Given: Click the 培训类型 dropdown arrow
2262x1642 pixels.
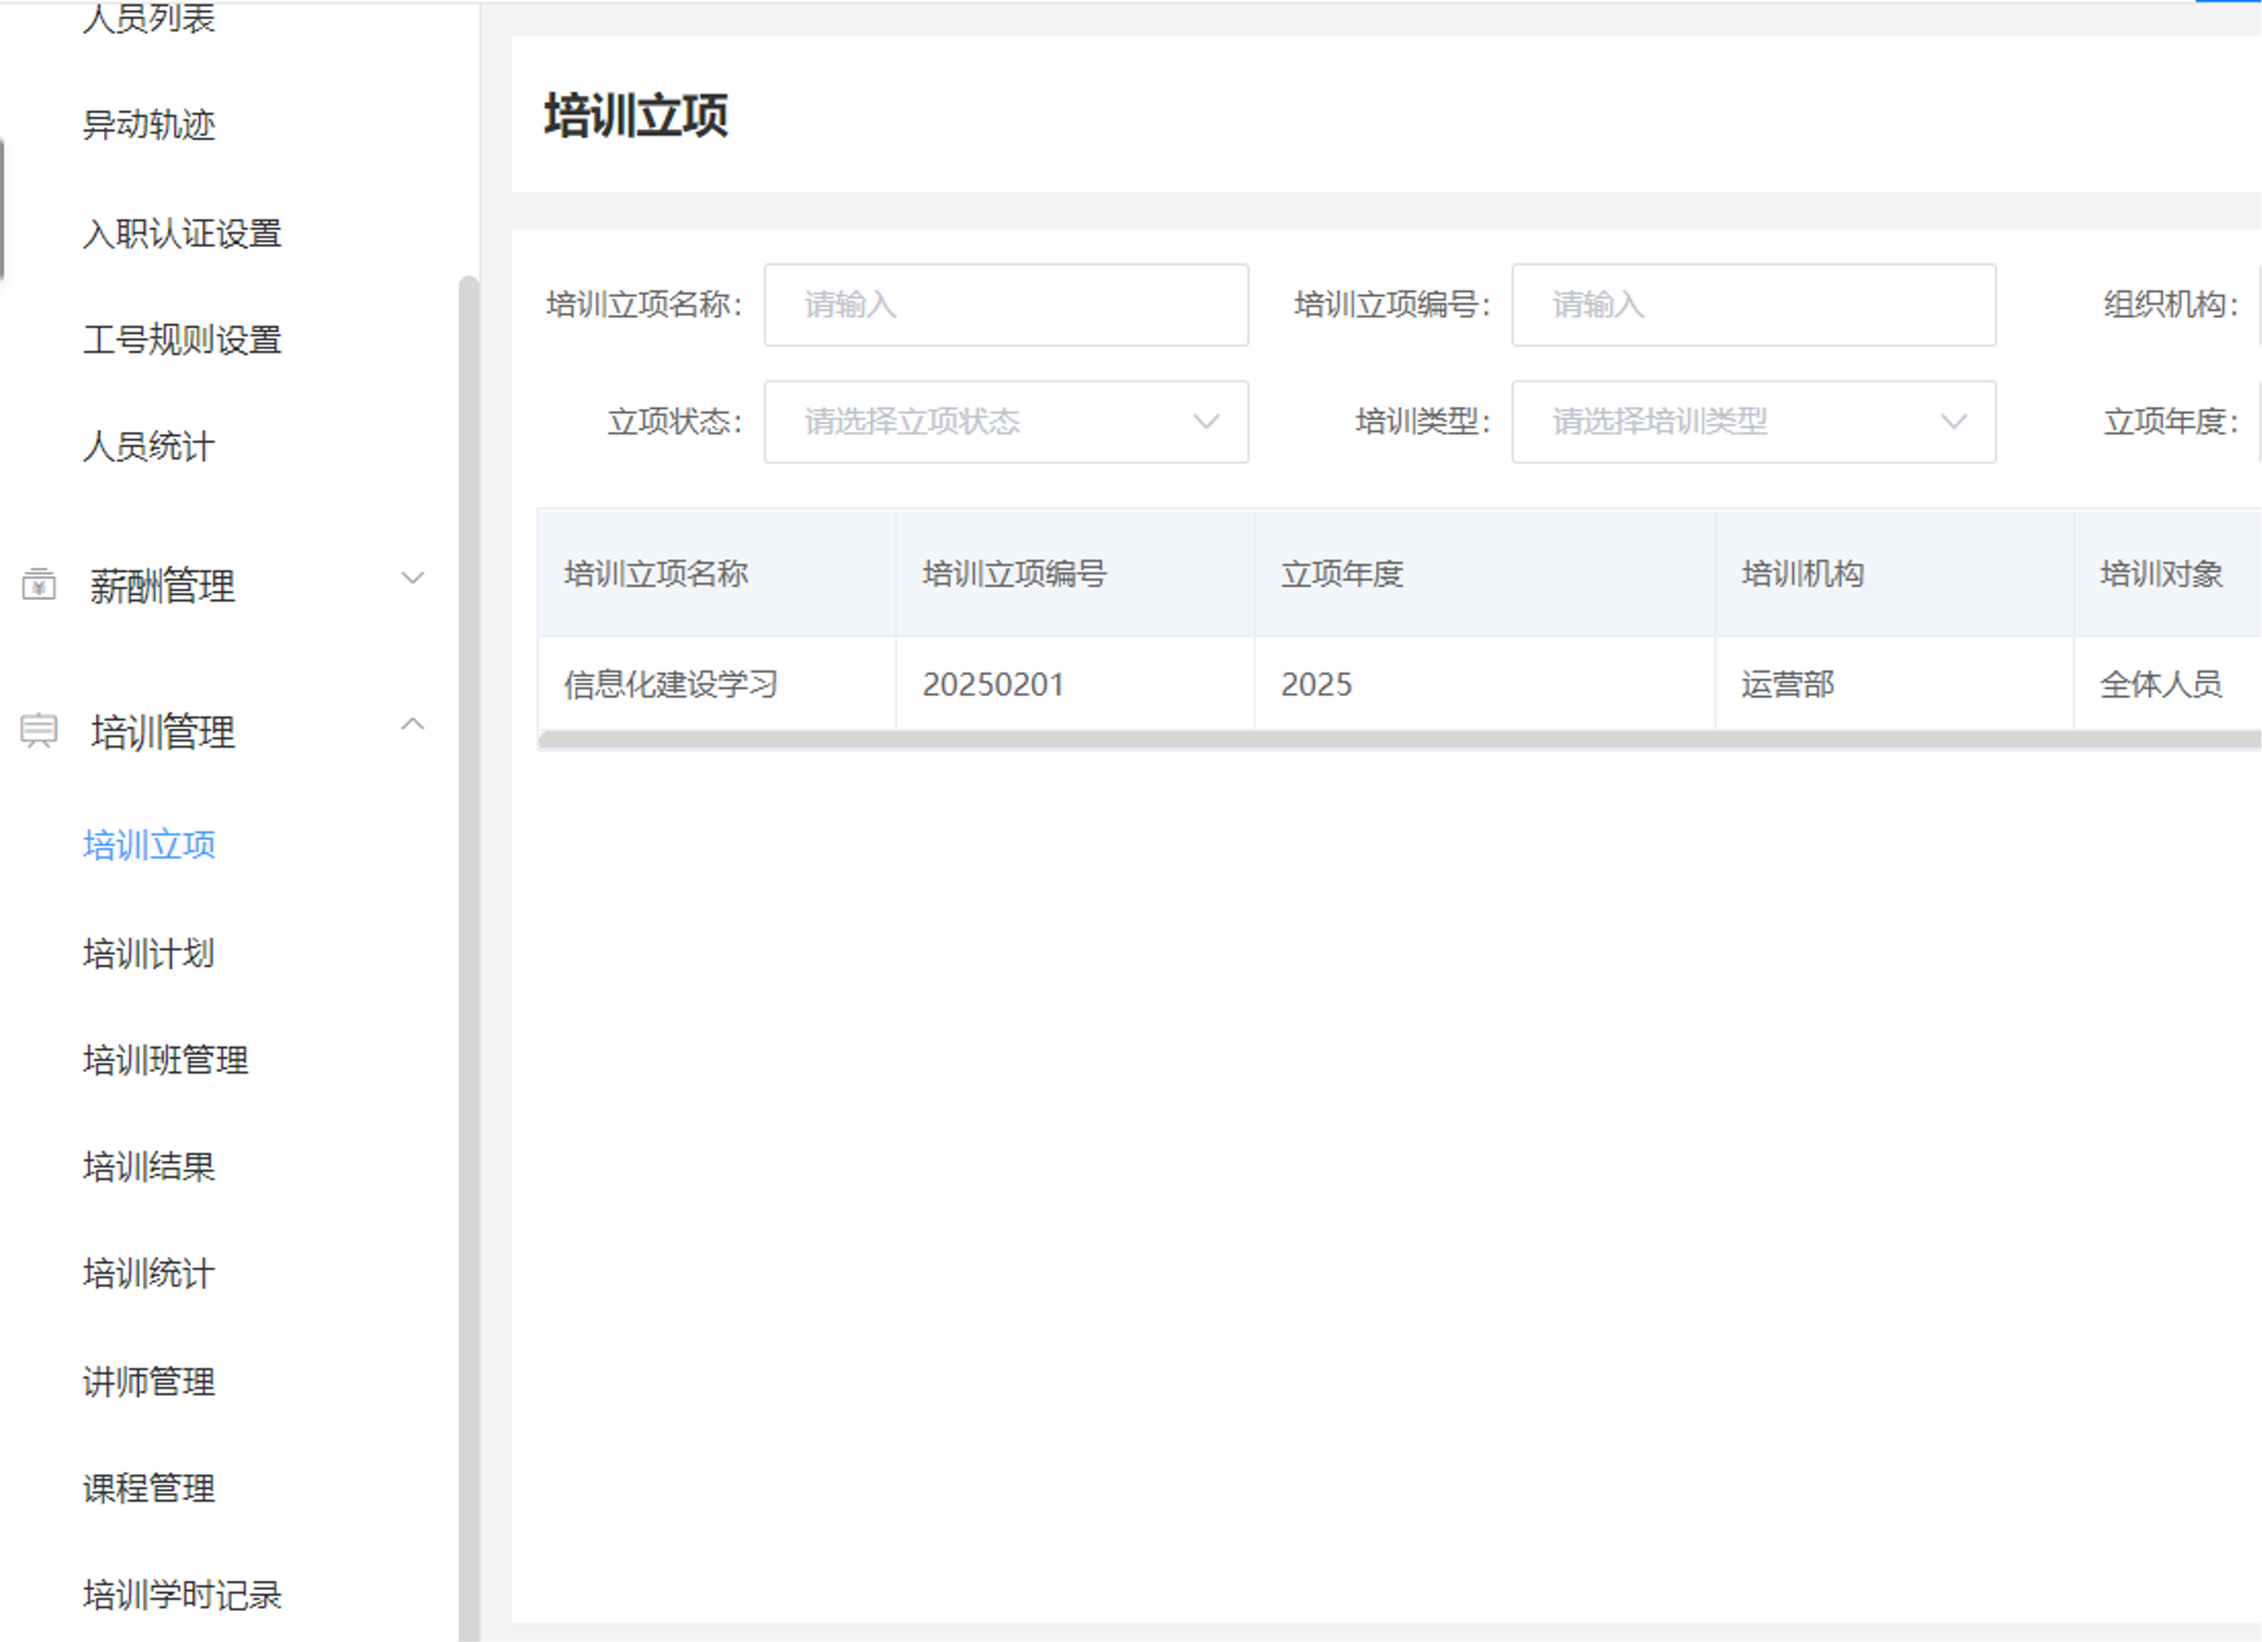Looking at the screenshot, I should [x=1954, y=422].
